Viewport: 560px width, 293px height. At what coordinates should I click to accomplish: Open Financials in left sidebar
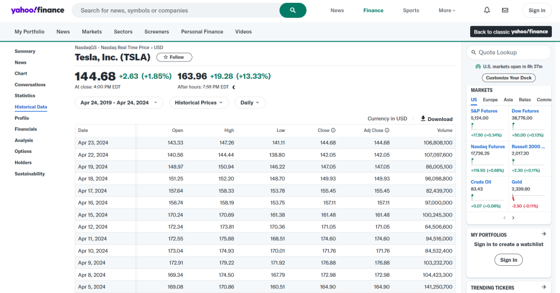[26, 129]
